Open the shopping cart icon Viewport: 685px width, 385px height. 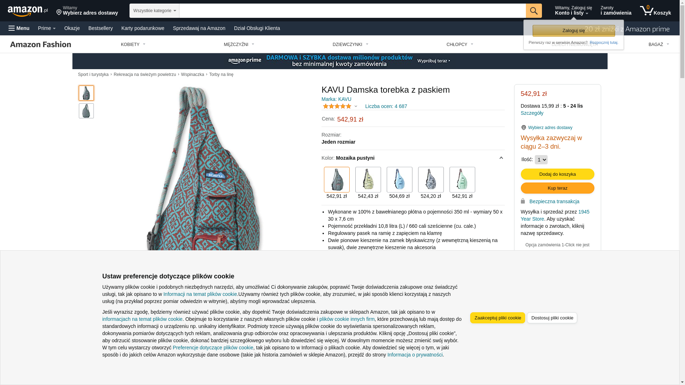pos(655,11)
